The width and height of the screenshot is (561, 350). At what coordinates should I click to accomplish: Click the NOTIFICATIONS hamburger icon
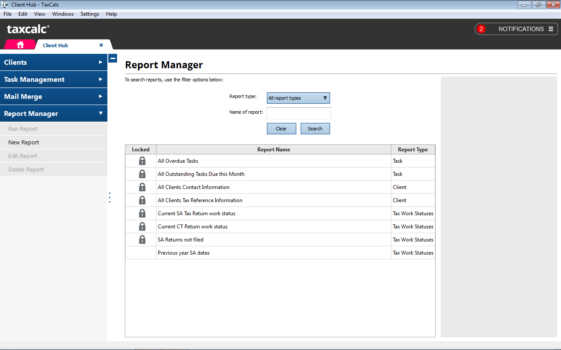coord(551,29)
